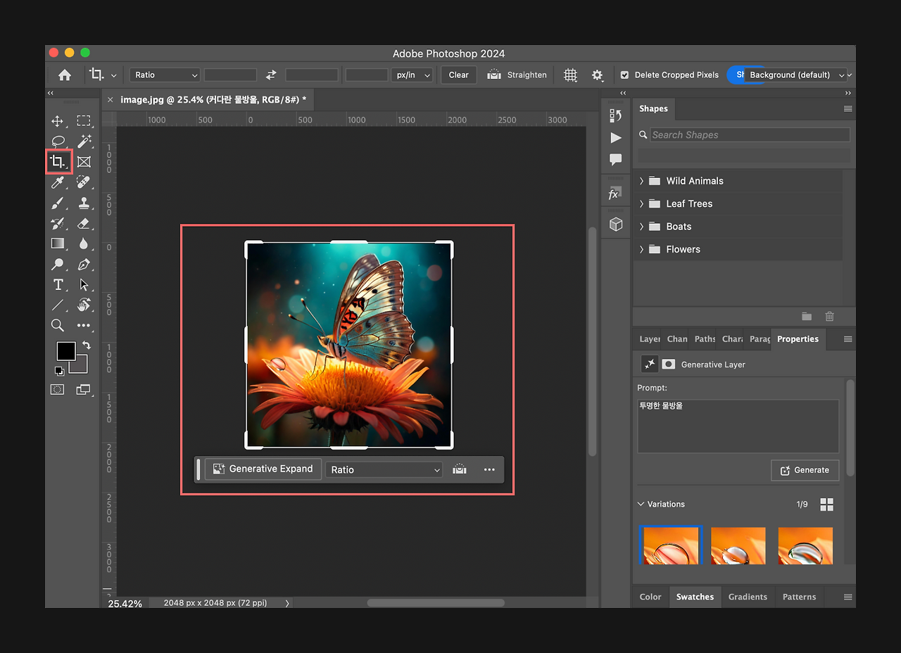The image size is (901, 653).
Task: Select the Eraser tool
Action: click(x=84, y=223)
